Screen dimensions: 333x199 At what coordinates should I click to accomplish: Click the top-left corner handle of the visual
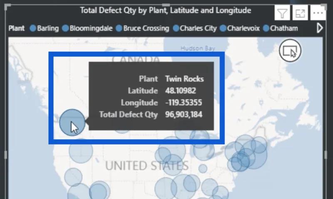(7, 7)
